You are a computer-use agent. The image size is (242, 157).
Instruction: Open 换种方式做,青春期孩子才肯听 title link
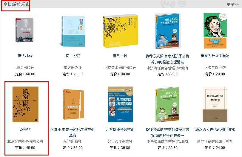pos(167,59)
